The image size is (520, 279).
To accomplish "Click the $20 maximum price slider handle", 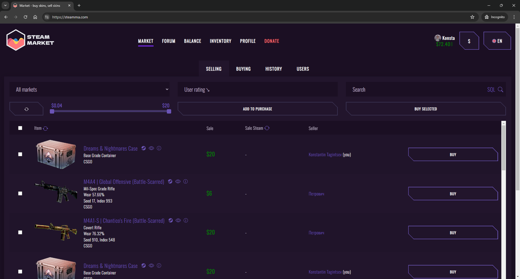I will [x=169, y=111].
